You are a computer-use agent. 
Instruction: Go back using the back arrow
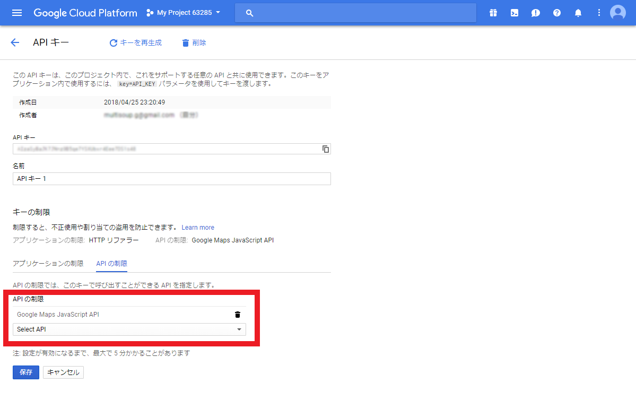tap(15, 42)
